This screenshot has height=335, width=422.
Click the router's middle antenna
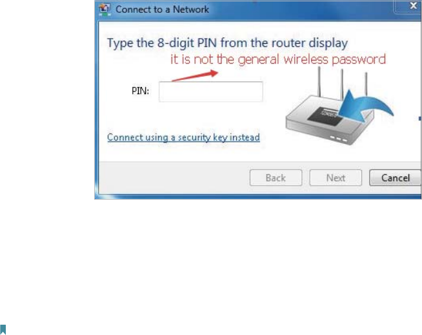(342, 84)
